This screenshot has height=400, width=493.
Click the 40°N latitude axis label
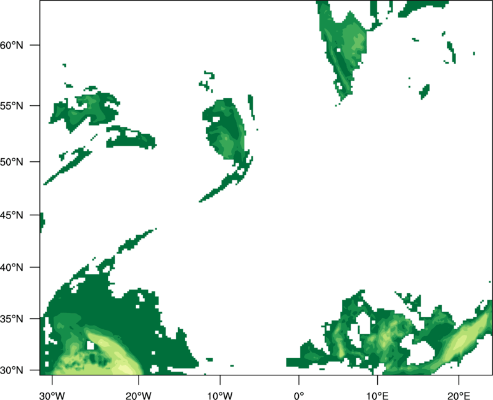point(12,268)
